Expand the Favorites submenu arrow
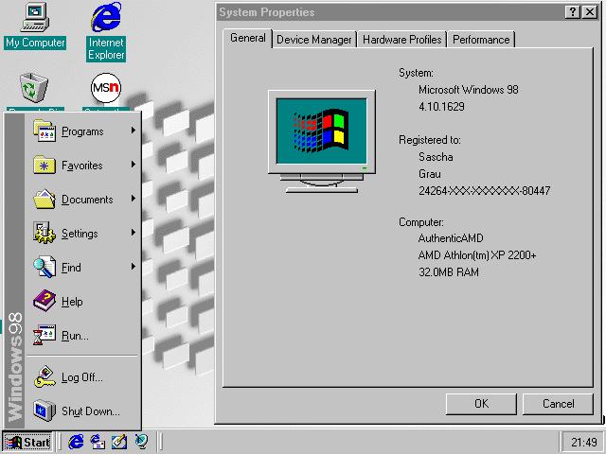The image size is (606, 454). (x=134, y=165)
